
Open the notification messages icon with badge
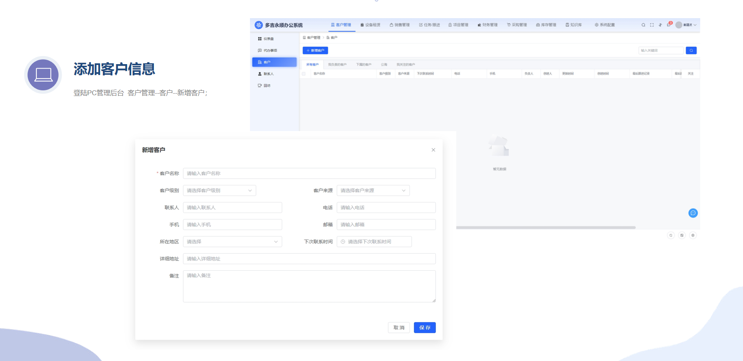[x=669, y=25]
